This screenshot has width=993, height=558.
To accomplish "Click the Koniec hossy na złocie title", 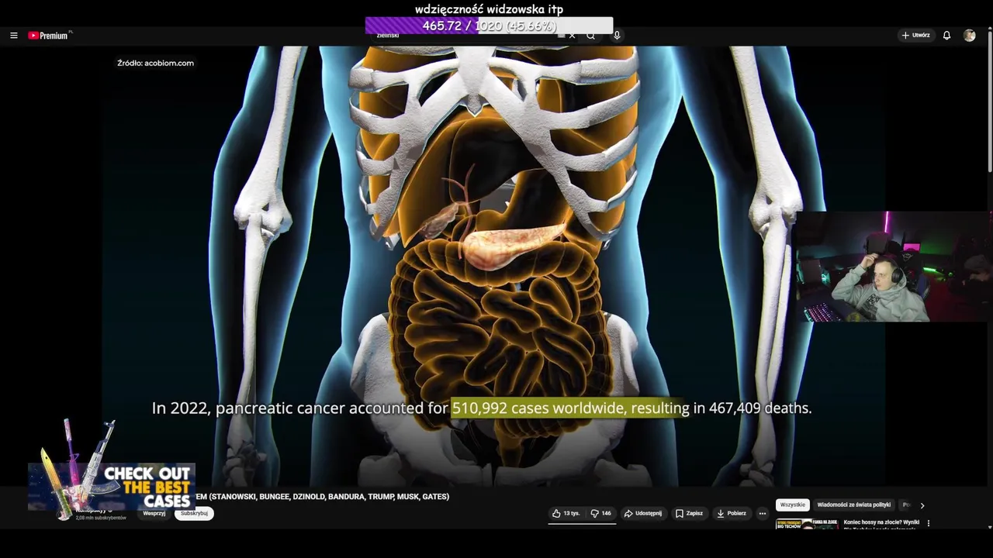I will 881,522.
